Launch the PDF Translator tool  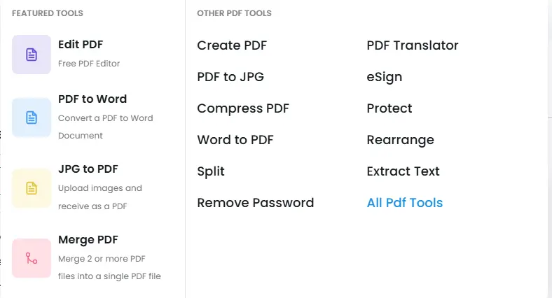[413, 45]
